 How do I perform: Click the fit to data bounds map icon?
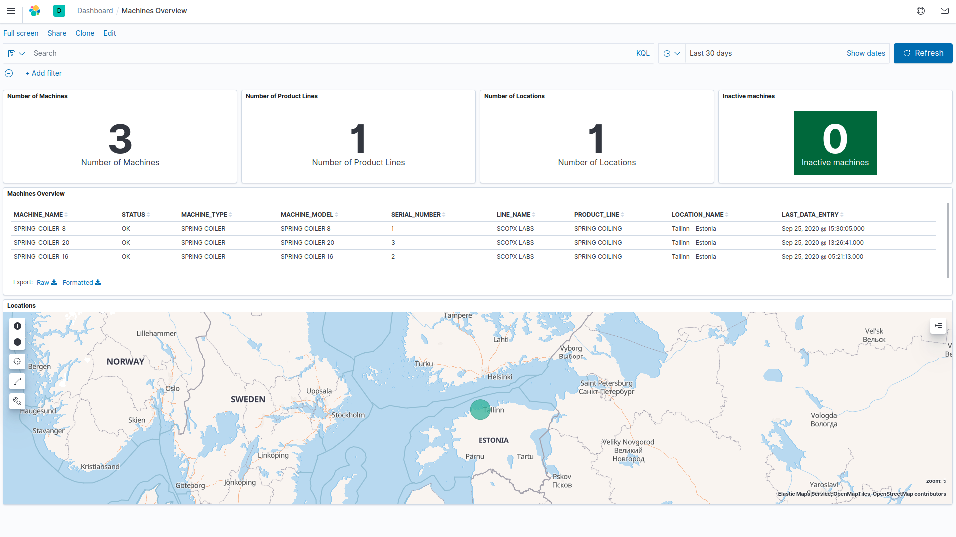tap(17, 361)
